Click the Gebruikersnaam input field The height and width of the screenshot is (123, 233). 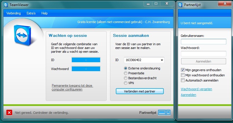(x=203, y=41)
